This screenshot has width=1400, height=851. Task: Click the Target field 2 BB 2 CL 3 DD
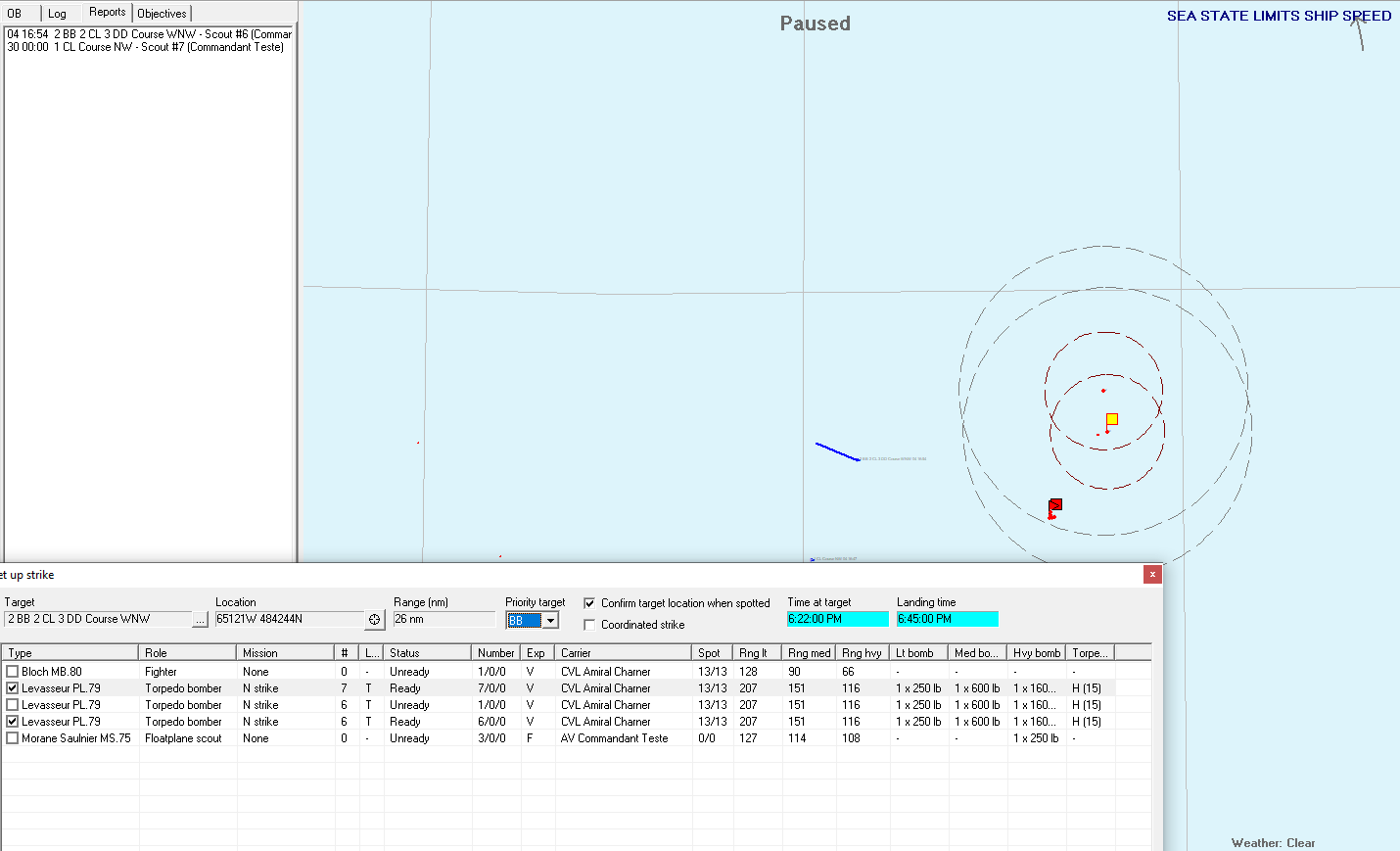tap(98, 619)
